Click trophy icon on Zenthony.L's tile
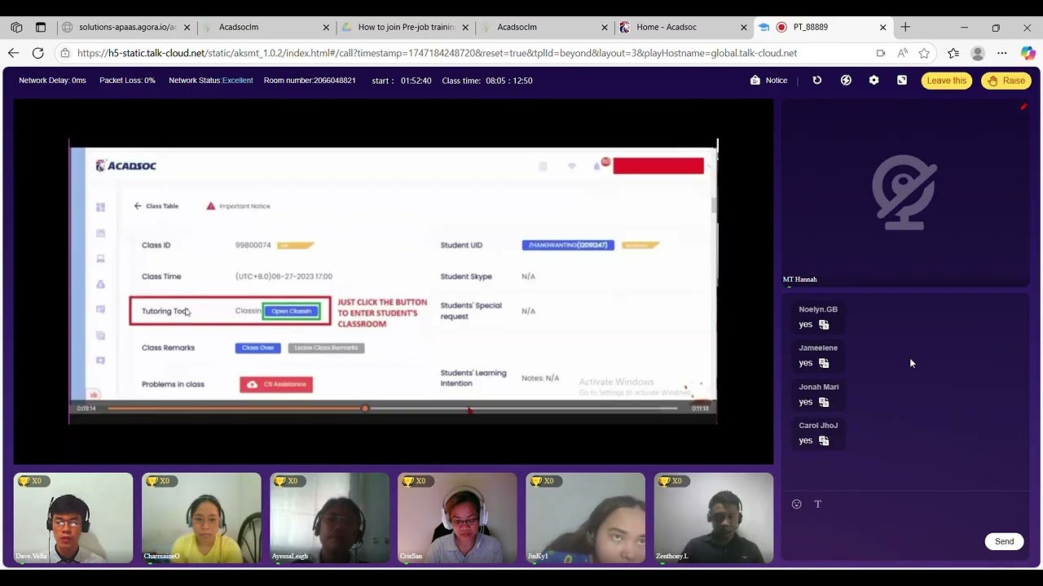This screenshot has width=1043, height=586. [x=663, y=481]
